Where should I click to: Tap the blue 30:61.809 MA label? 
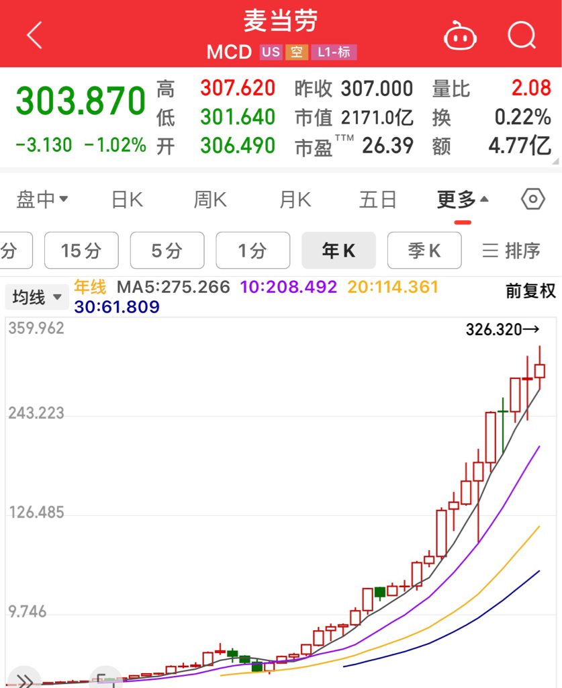[117, 306]
